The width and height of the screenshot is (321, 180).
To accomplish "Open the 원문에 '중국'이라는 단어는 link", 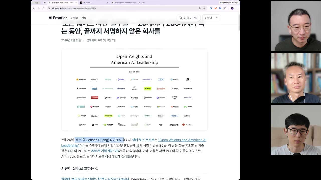I will (x=95, y=179).
